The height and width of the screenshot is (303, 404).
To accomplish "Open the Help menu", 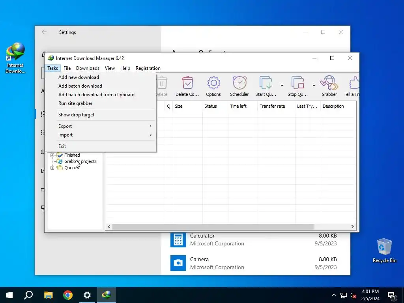I will click(x=125, y=68).
